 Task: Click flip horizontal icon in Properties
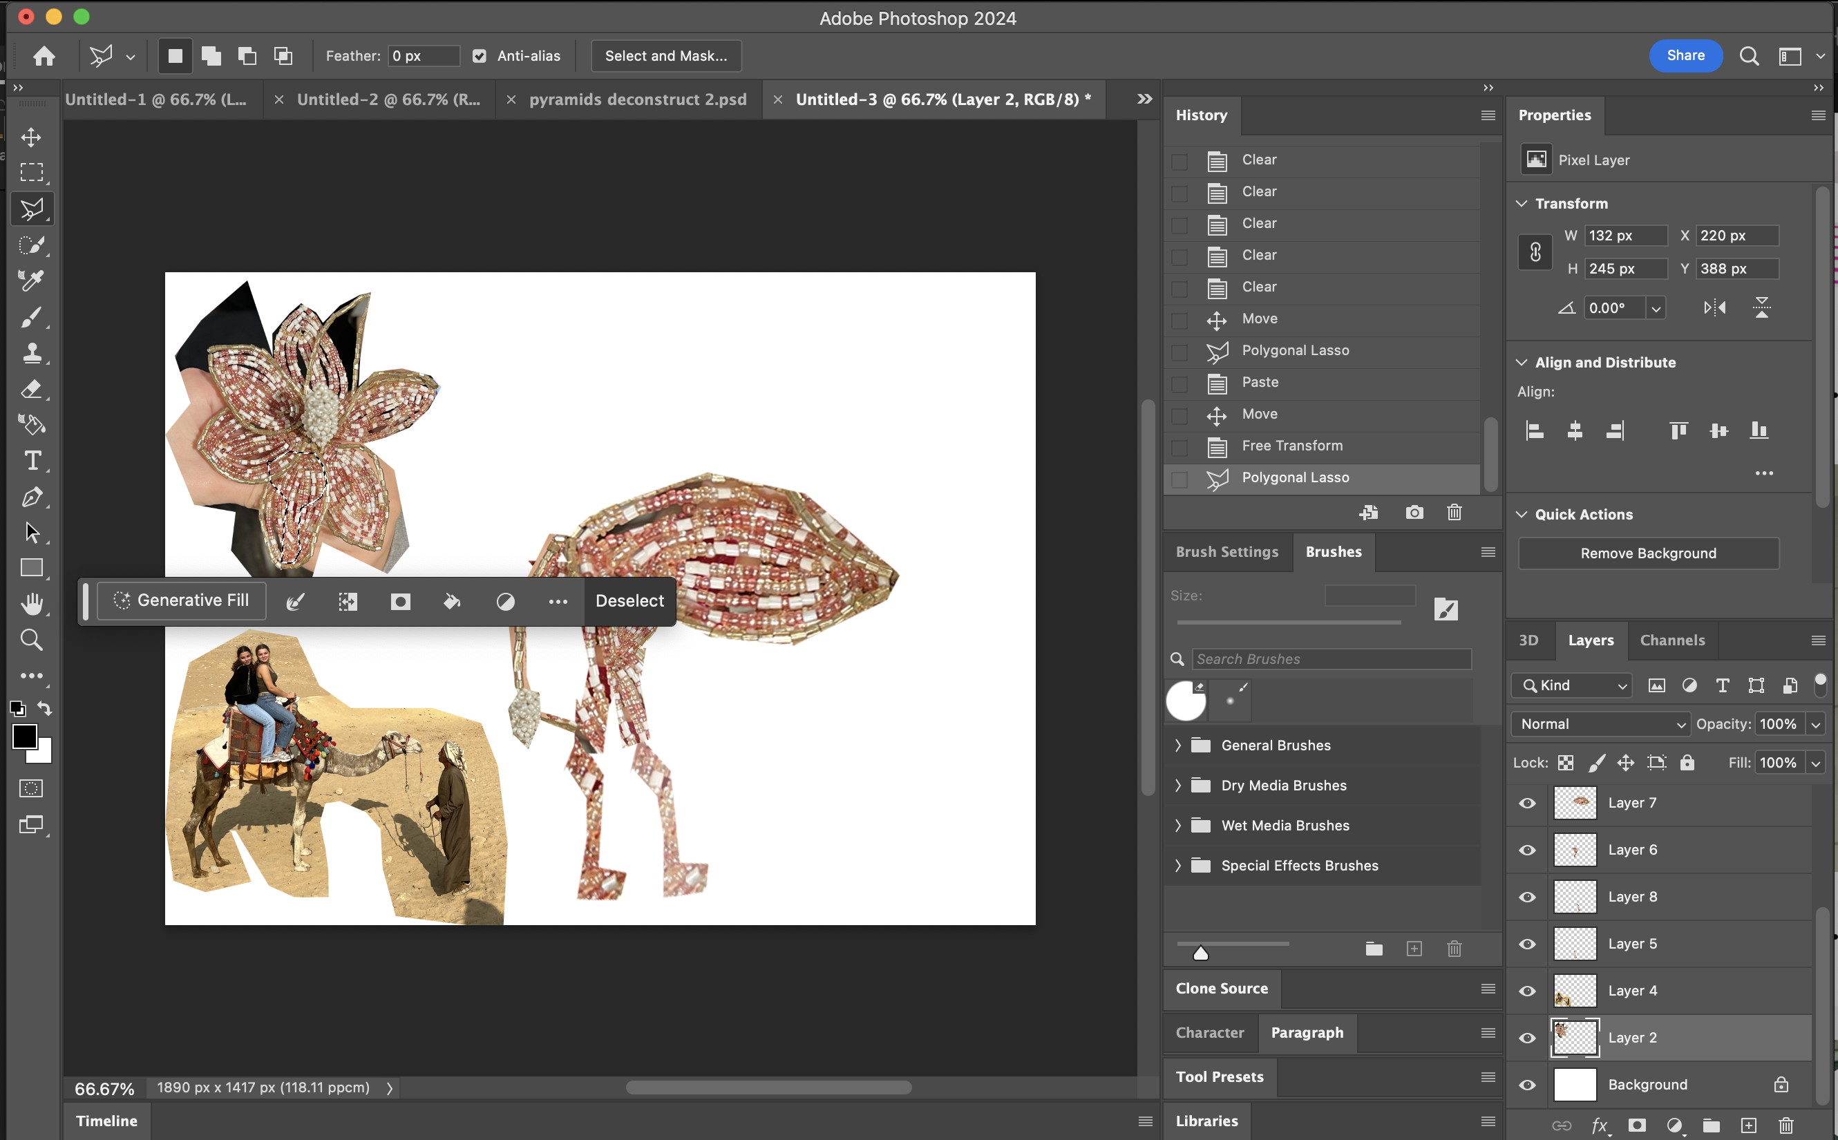click(1714, 307)
